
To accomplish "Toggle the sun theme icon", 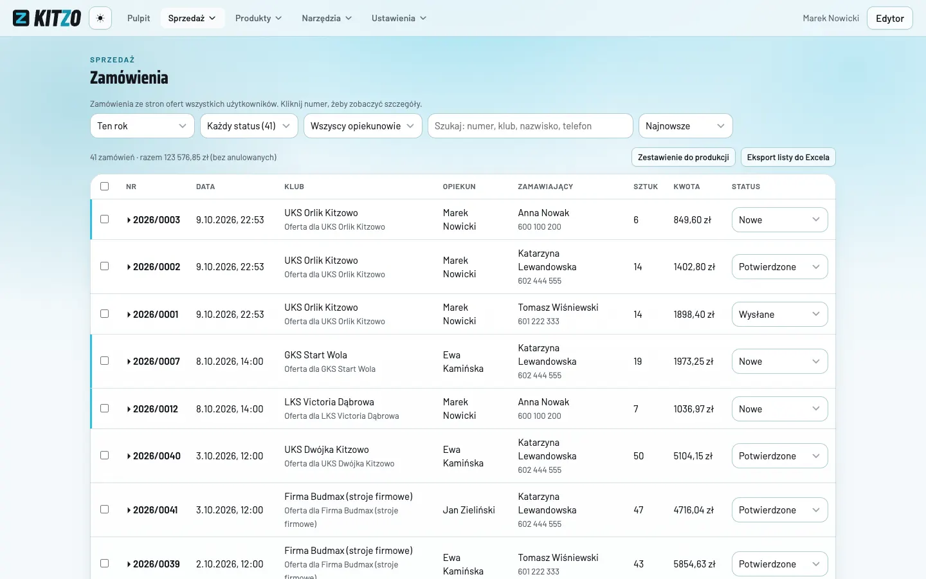I will pyautogui.click(x=100, y=18).
